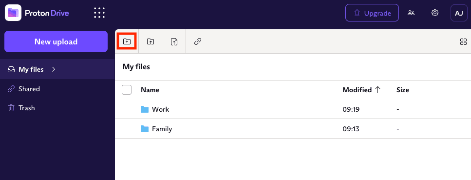Tick the select-all checkbox beside Name
Viewport: 471px width, 180px height.
point(127,90)
